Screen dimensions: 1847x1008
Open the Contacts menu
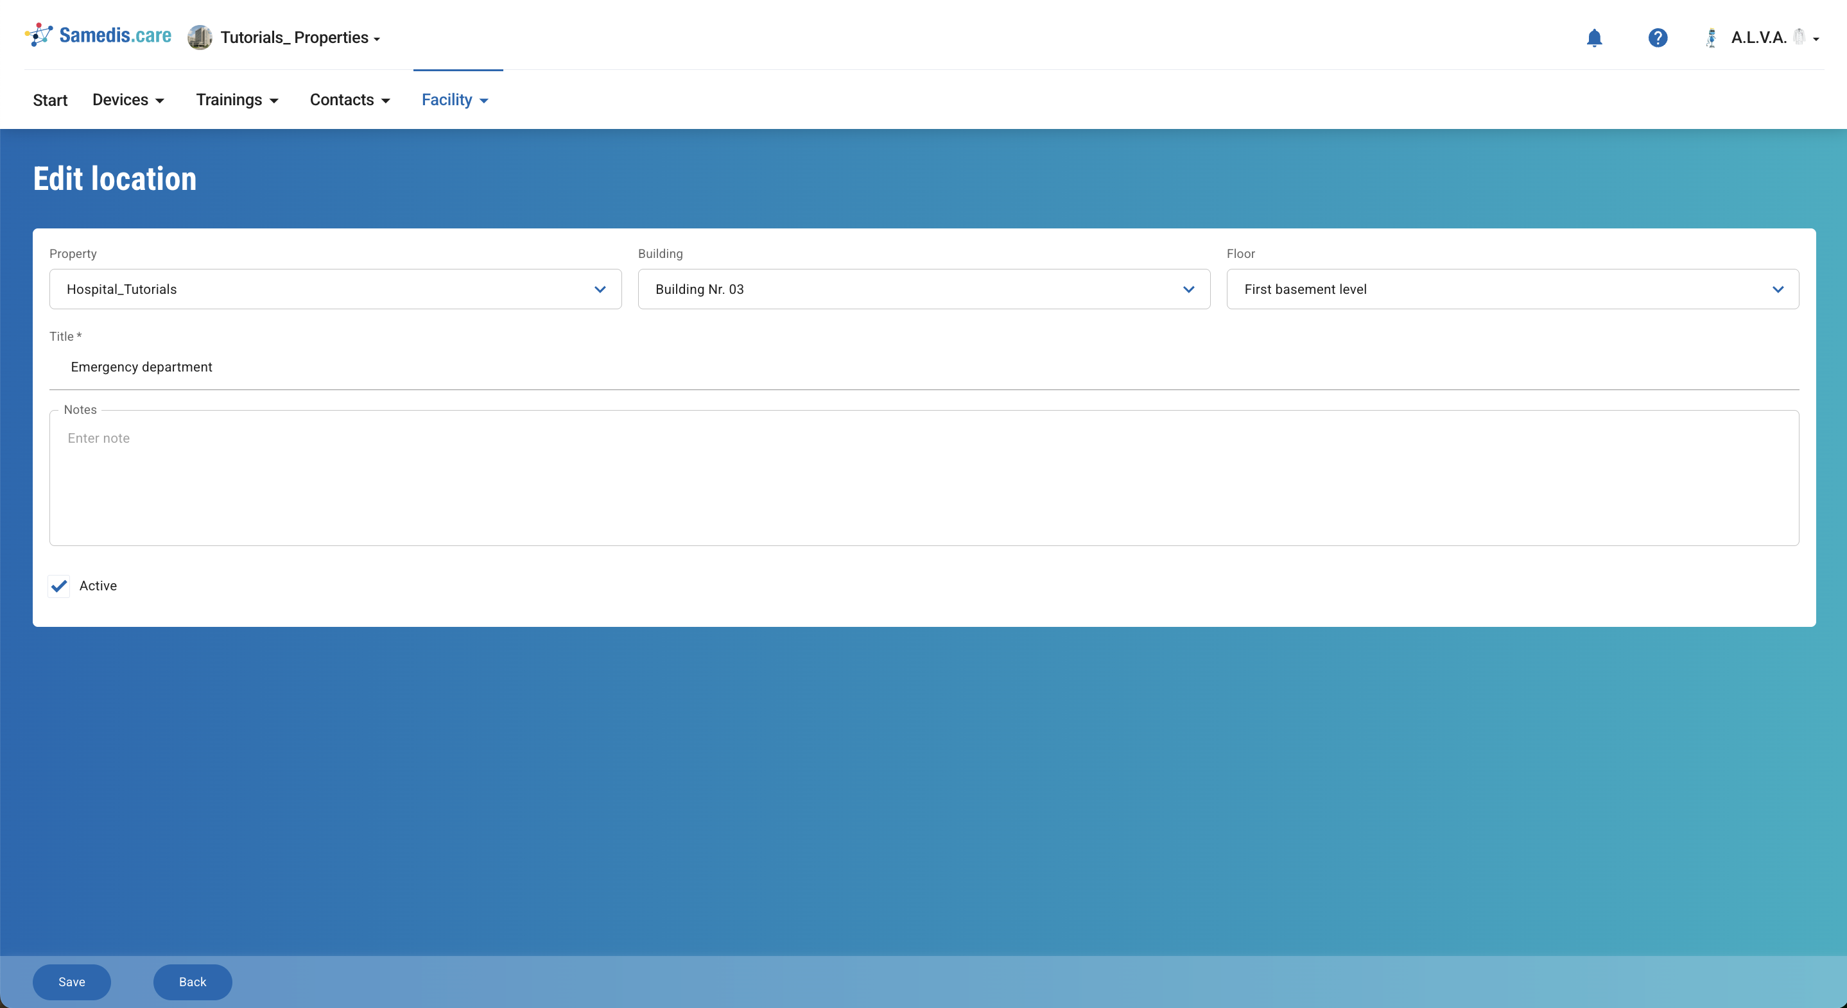tap(349, 100)
